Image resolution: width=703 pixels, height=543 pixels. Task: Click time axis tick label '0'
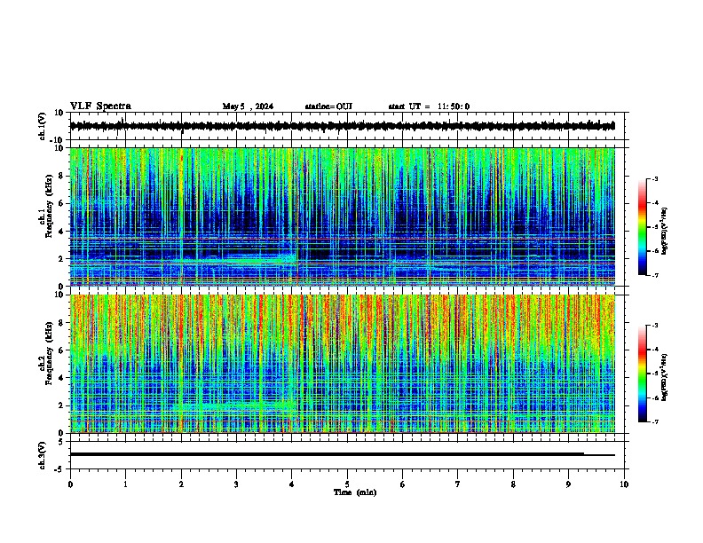(70, 484)
